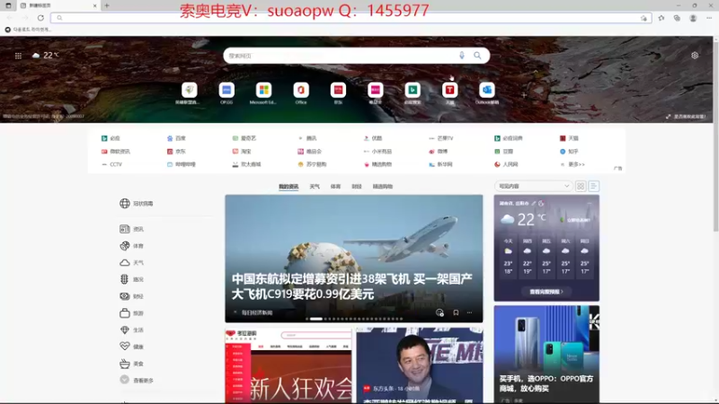Viewport: 719px width, 404px height.
Task: Open the 美食 food sidebar category
Action: 131,364
